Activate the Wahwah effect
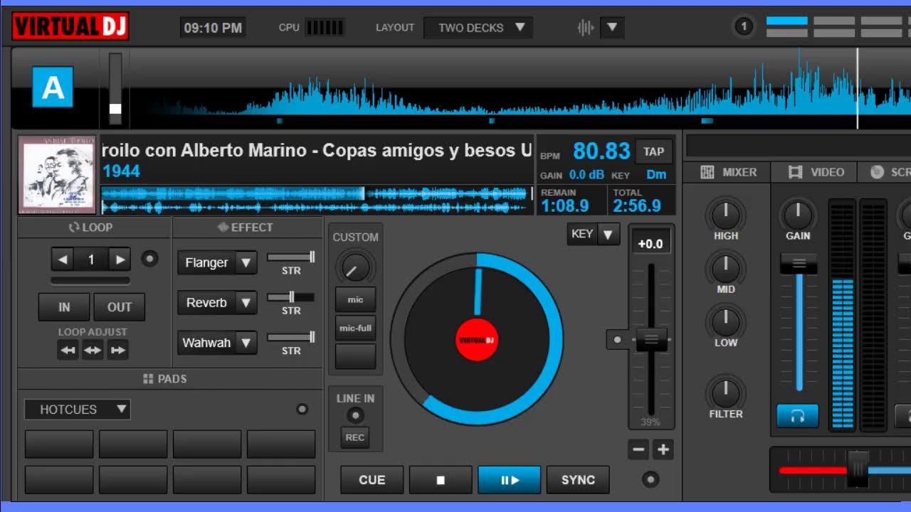 coord(206,342)
